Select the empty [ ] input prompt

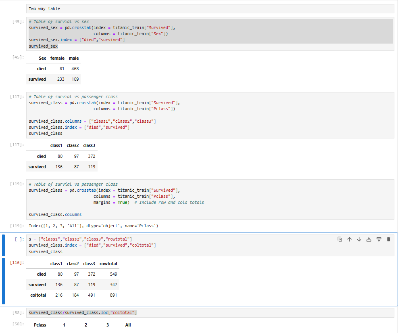pos(19,239)
